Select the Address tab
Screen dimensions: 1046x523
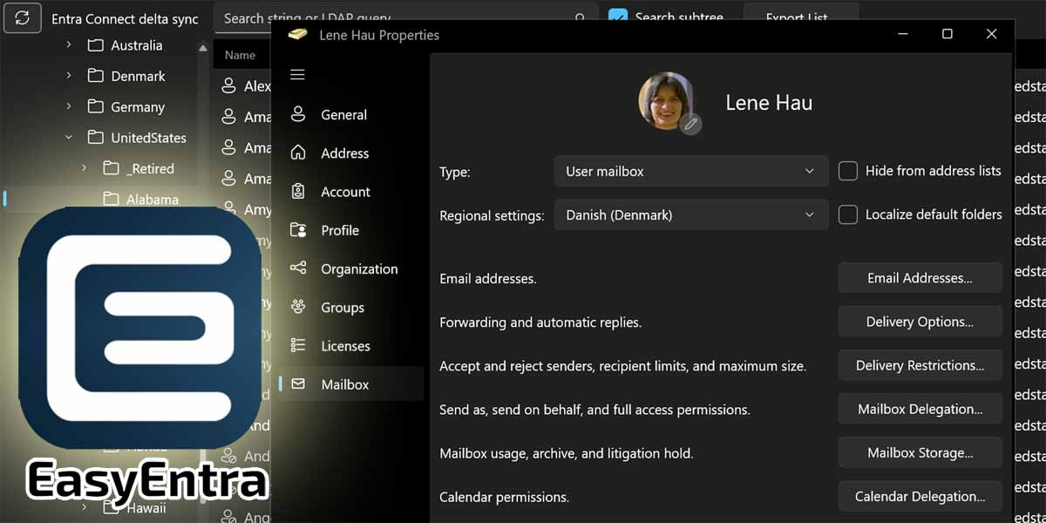[x=351, y=153]
